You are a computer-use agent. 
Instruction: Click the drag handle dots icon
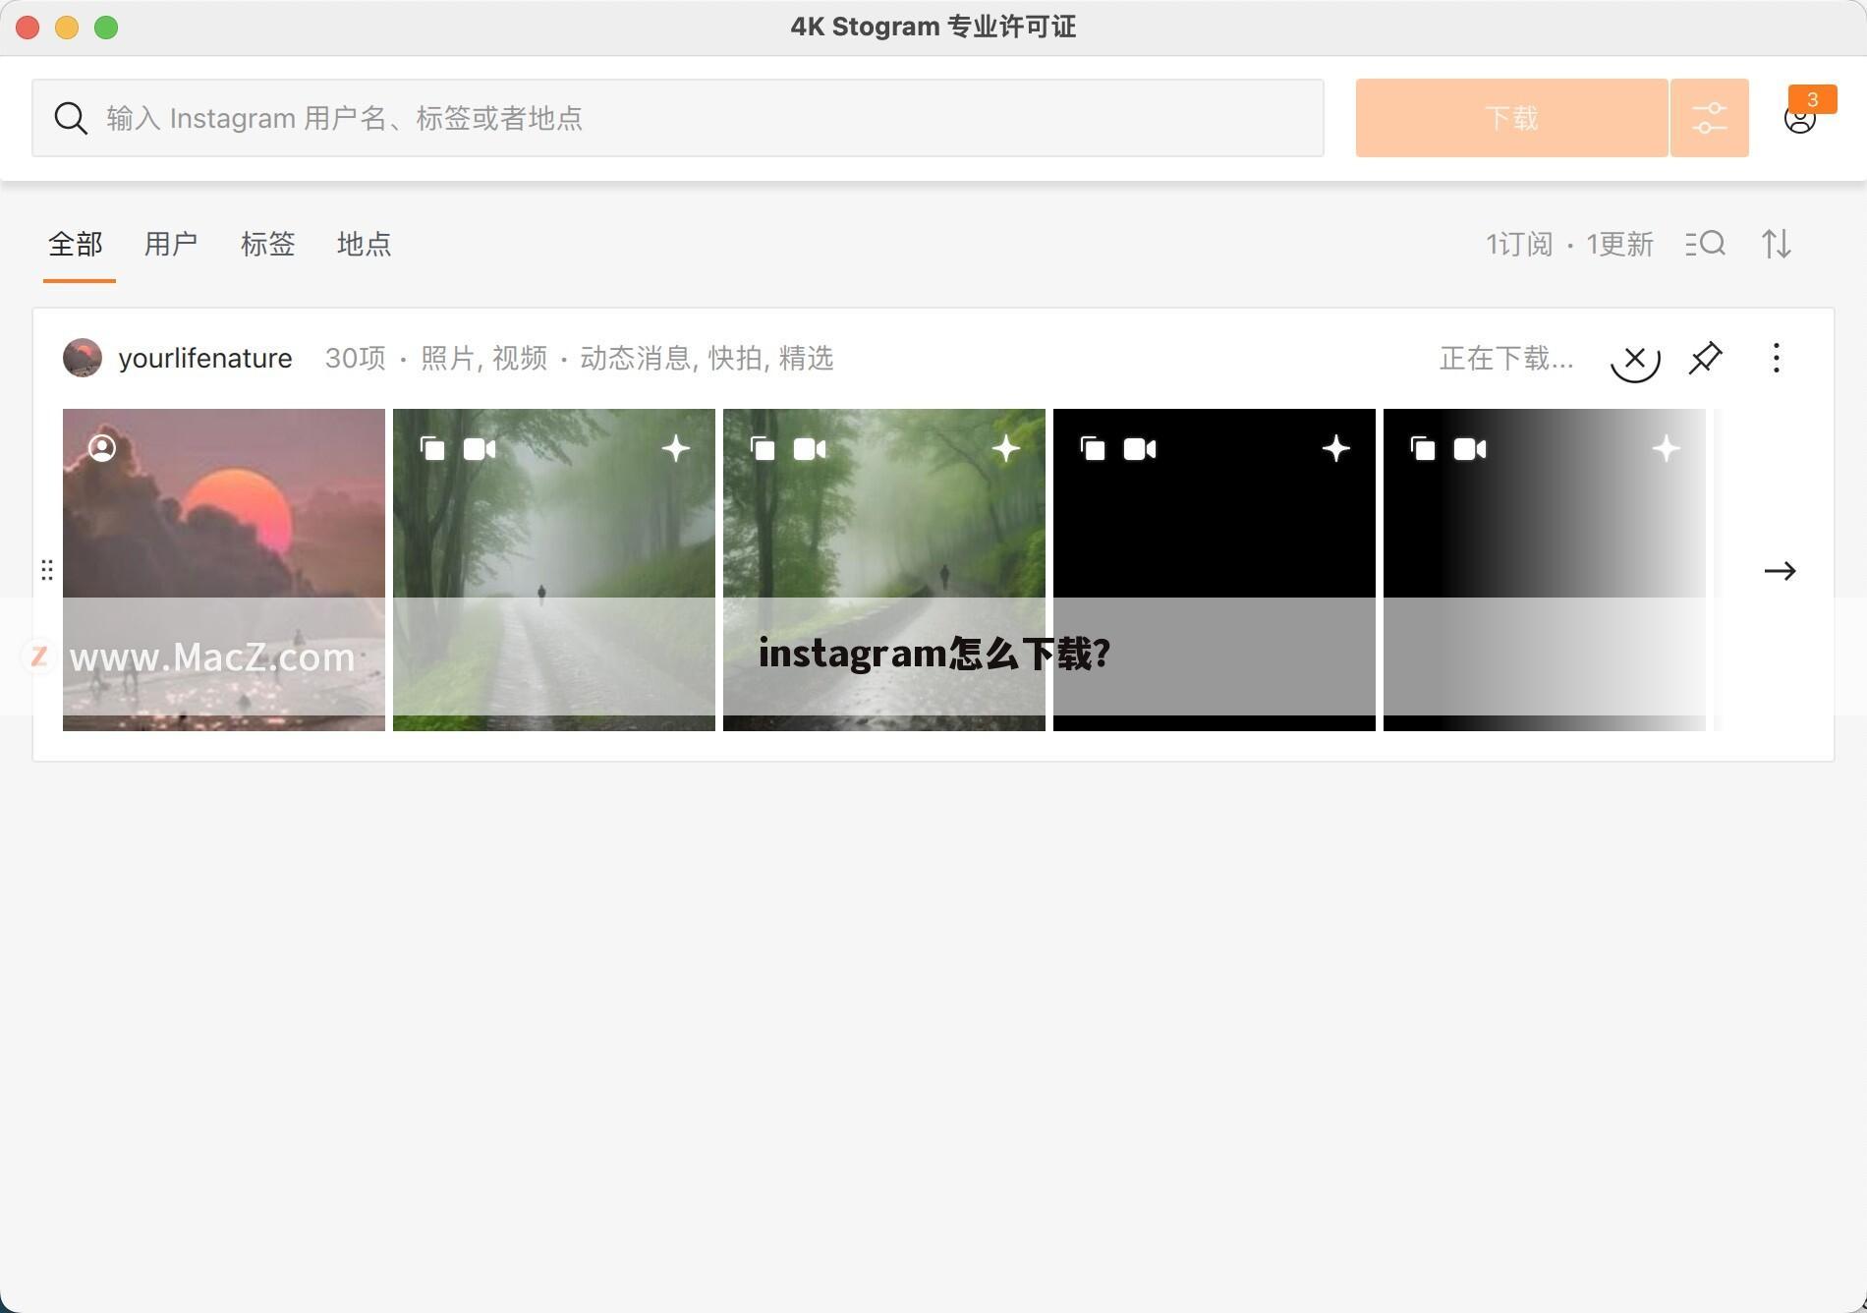(x=47, y=570)
